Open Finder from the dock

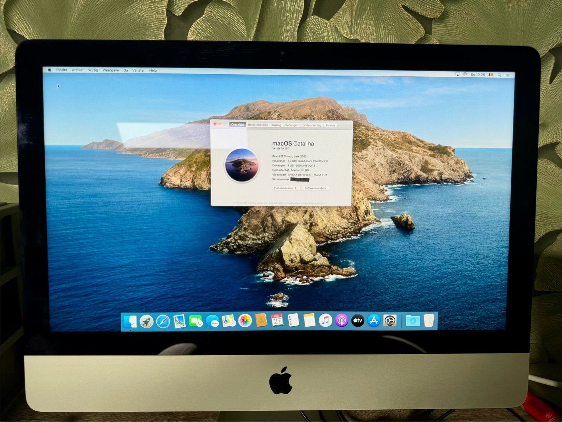[x=130, y=321]
